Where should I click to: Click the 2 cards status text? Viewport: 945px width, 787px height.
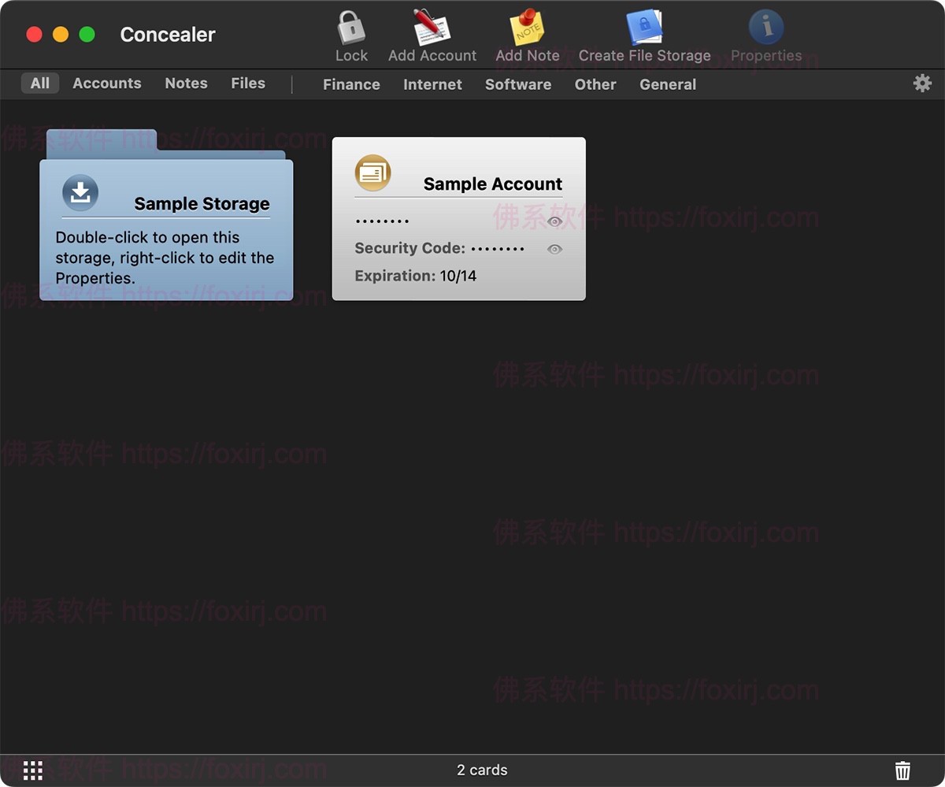point(480,770)
